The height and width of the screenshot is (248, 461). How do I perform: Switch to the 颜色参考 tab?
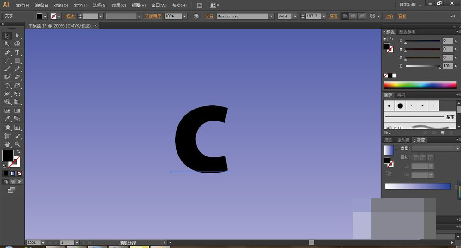coord(407,32)
